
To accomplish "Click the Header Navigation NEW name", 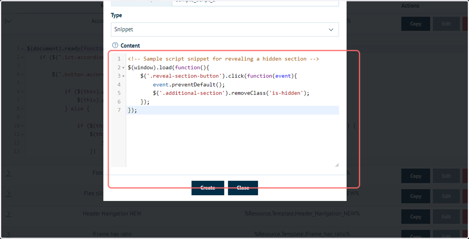I will (x=112, y=214).
